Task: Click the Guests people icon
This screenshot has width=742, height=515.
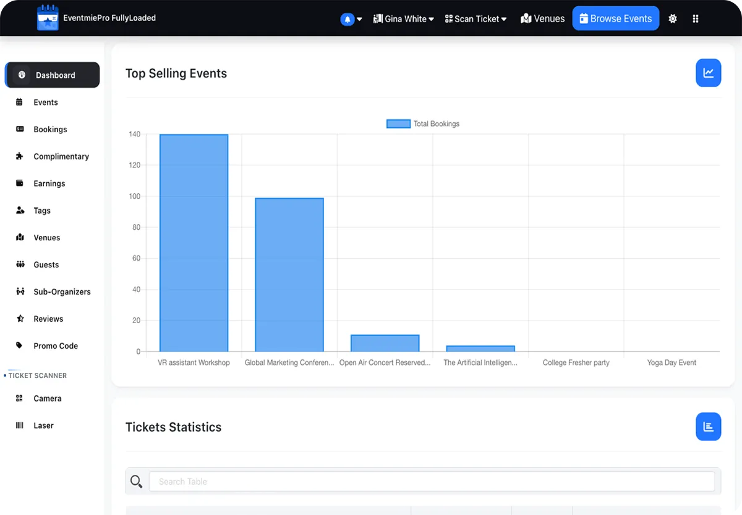Action: click(20, 264)
